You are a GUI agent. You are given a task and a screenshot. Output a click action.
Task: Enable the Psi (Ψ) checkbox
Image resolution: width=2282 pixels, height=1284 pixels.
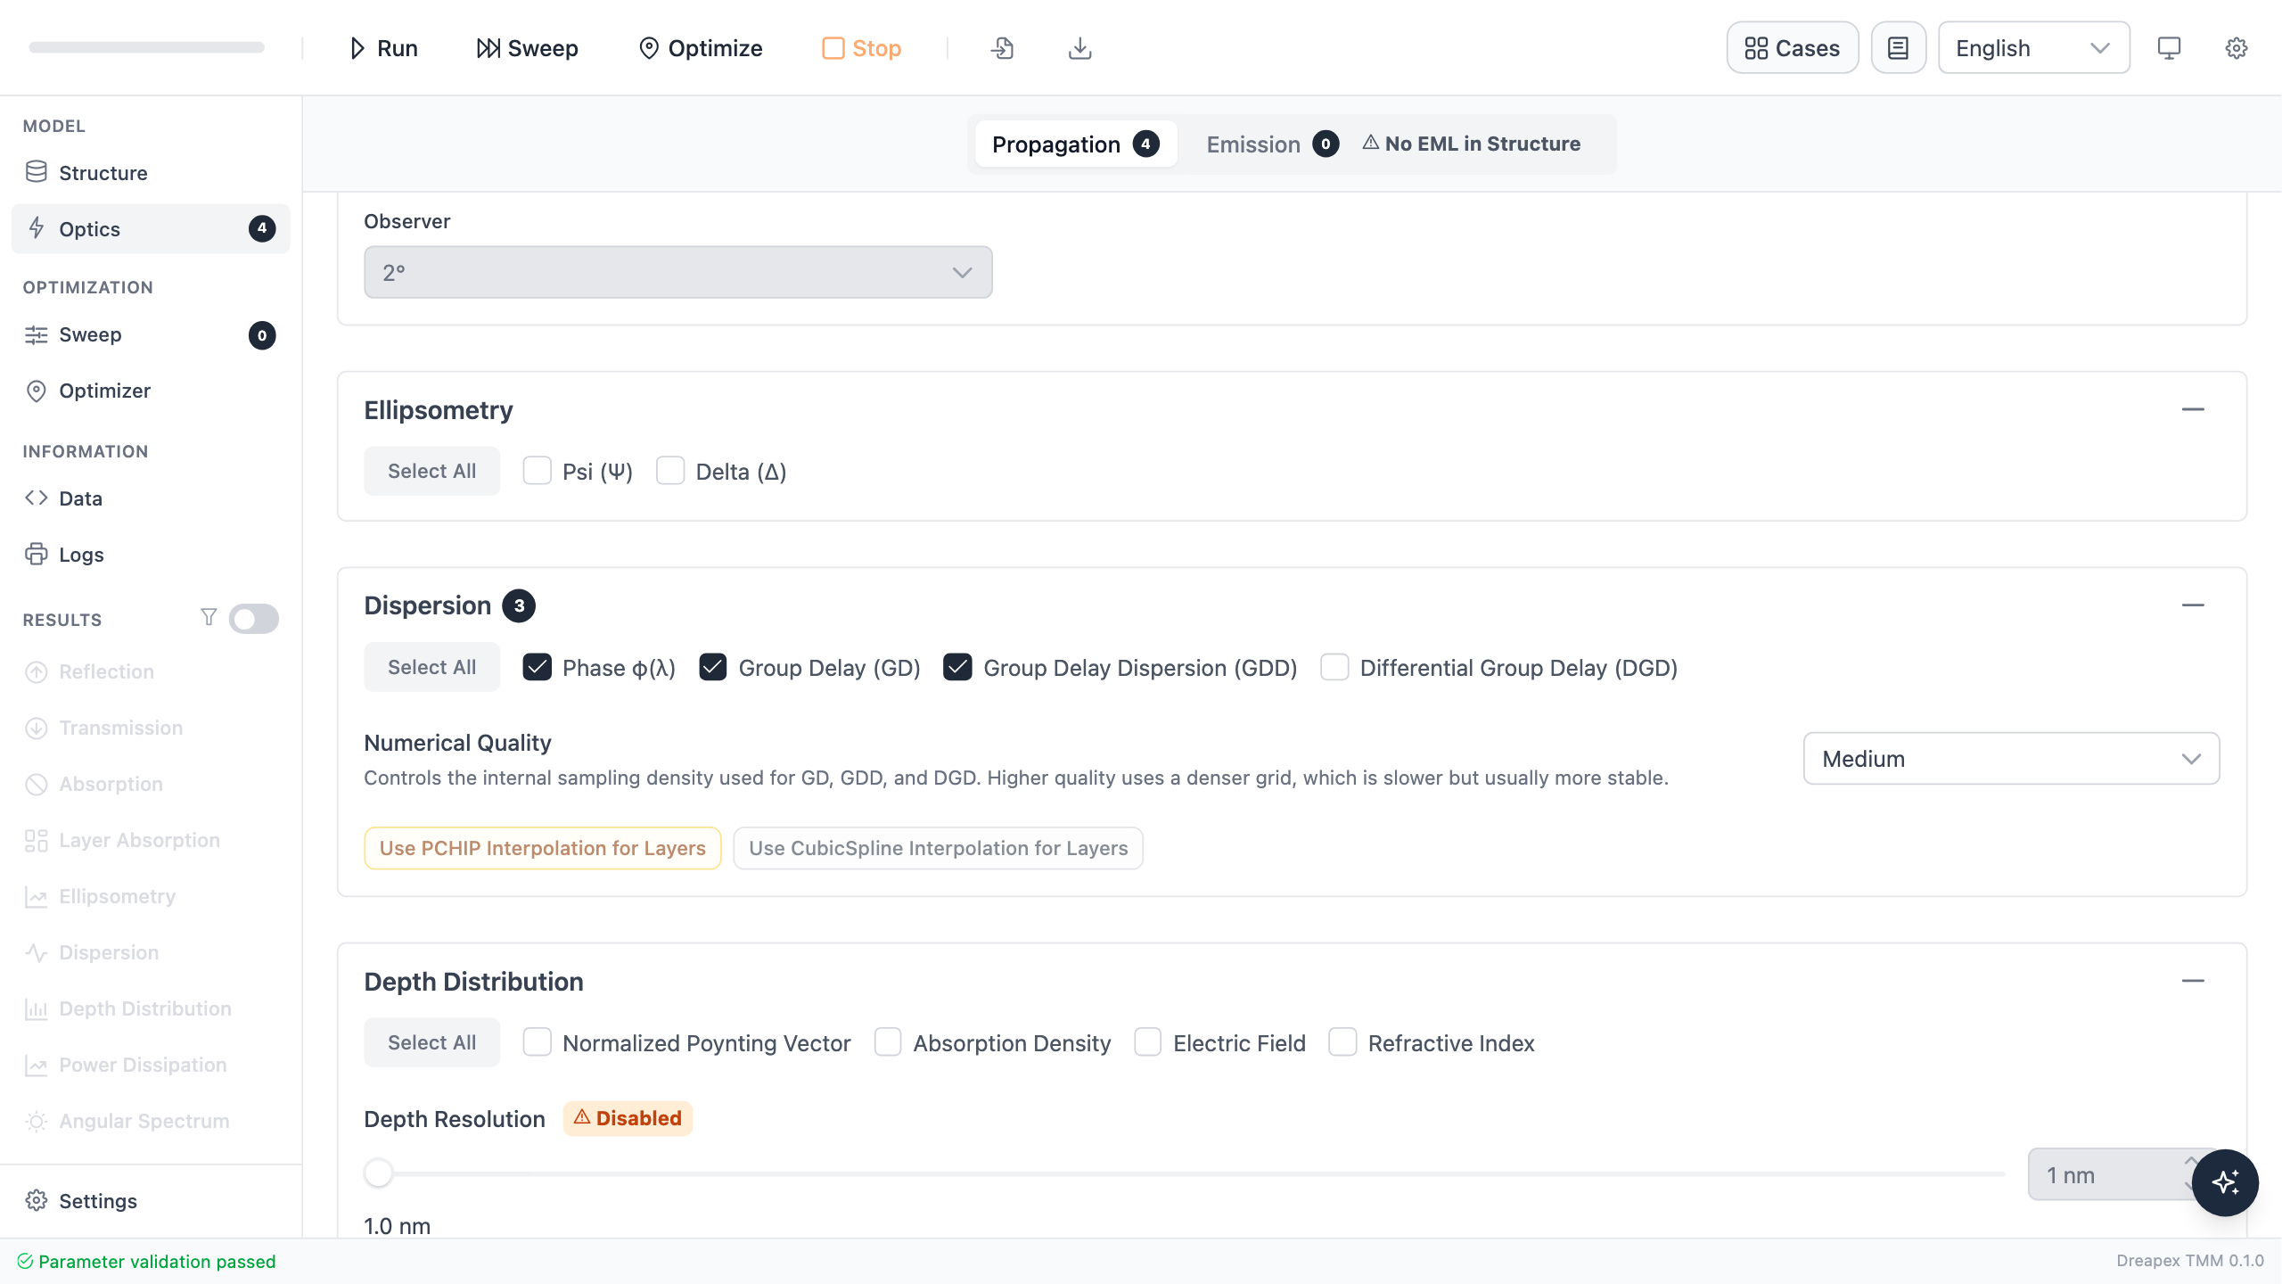(x=537, y=471)
